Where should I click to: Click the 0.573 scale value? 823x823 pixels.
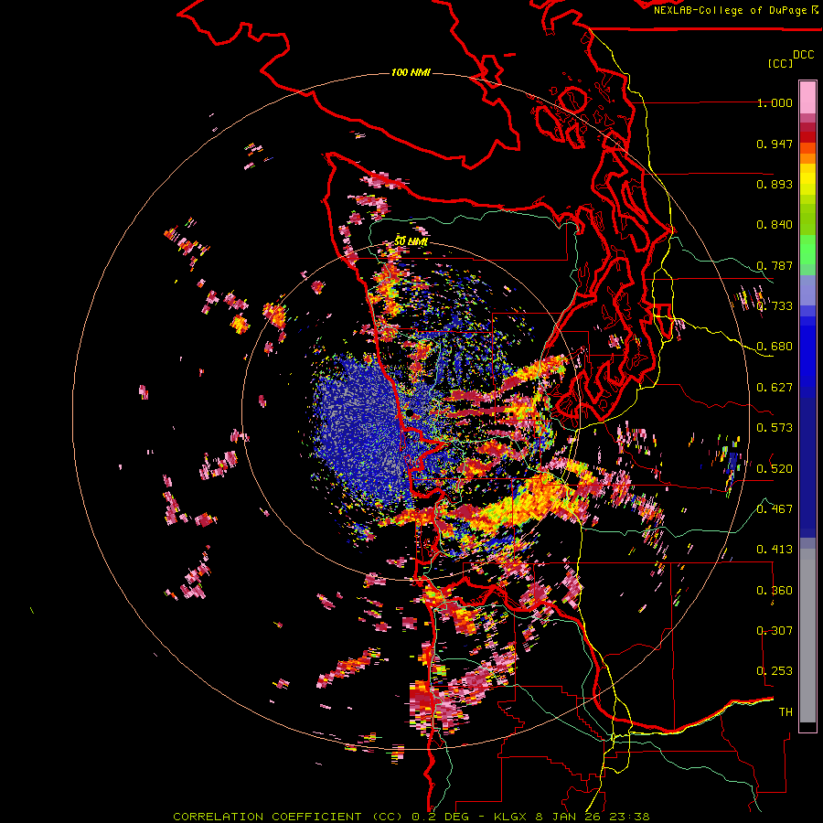pos(775,428)
